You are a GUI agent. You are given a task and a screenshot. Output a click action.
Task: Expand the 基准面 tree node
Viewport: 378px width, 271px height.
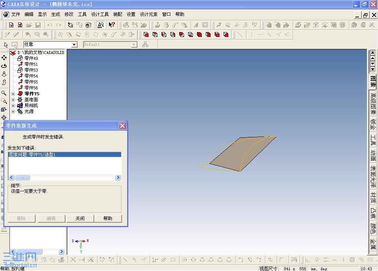13,100
